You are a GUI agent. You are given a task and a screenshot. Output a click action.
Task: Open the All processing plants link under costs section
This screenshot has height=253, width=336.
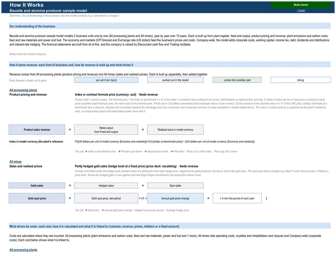point(23,250)
